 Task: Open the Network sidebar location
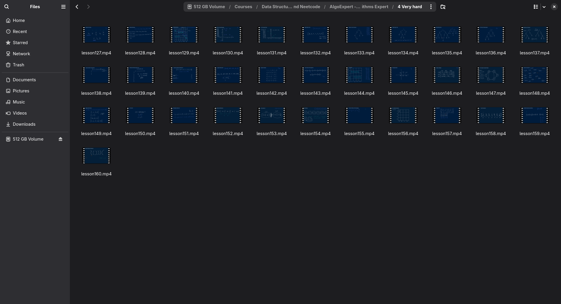[21, 54]
